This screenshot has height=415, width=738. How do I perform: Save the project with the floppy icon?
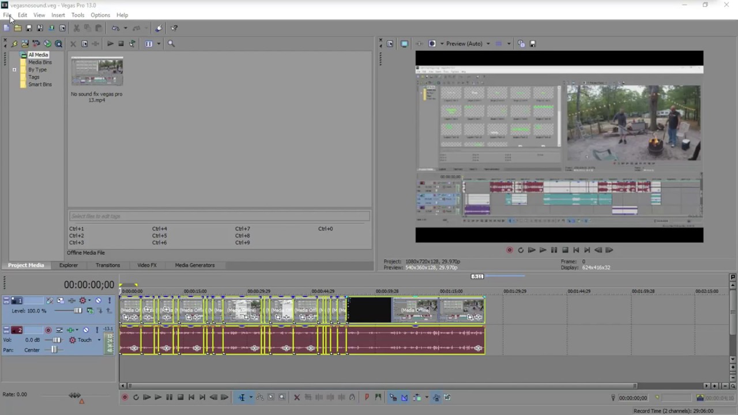point(29,28)
